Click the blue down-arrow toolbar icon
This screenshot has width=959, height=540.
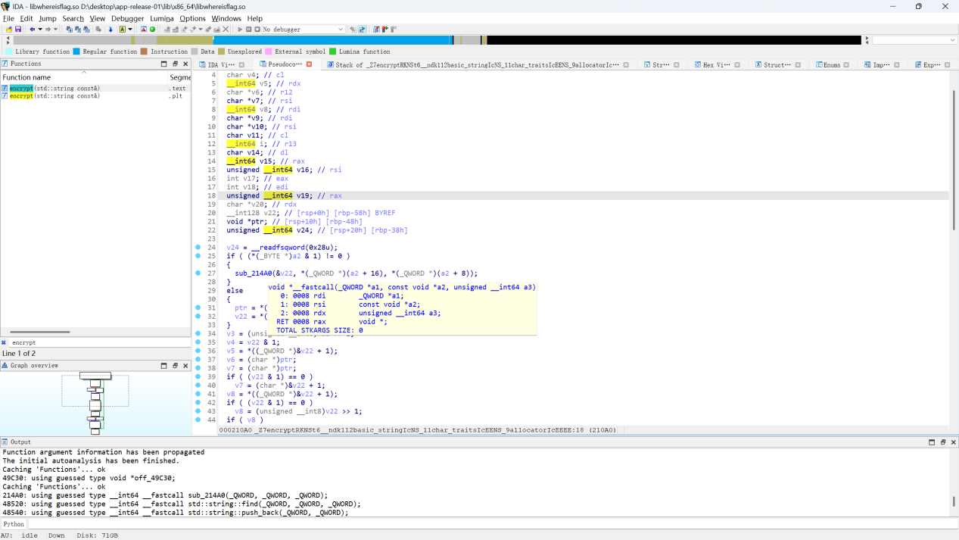click(x=111, y=29)
